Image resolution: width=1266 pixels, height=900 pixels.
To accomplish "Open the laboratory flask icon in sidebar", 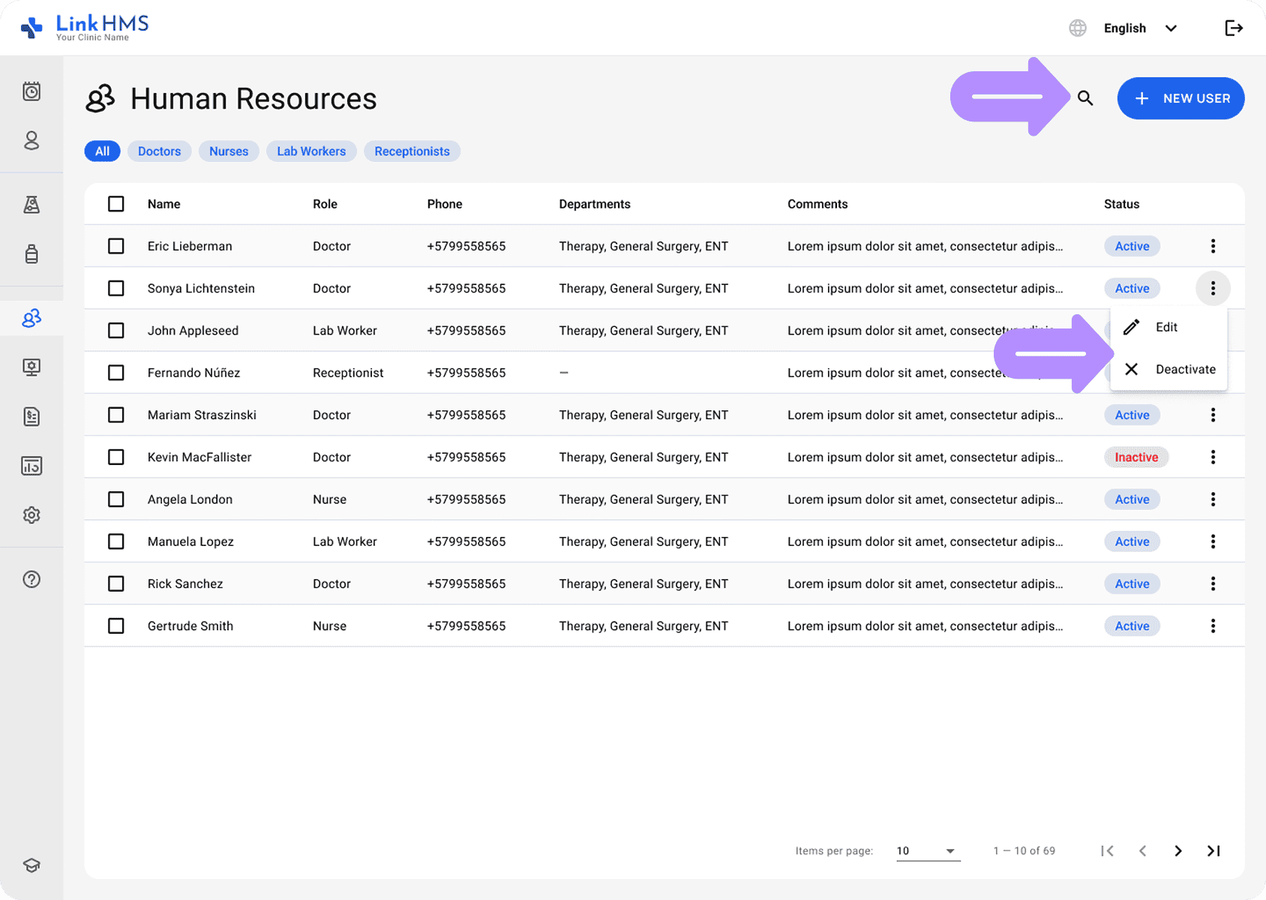I will pos(31,205).
